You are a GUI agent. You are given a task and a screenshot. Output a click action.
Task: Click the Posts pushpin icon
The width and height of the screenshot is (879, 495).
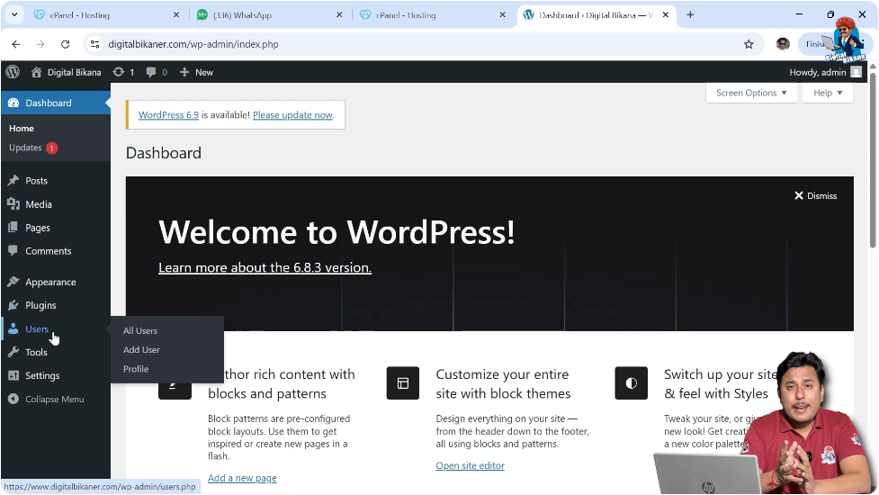(x=13, y=181)
